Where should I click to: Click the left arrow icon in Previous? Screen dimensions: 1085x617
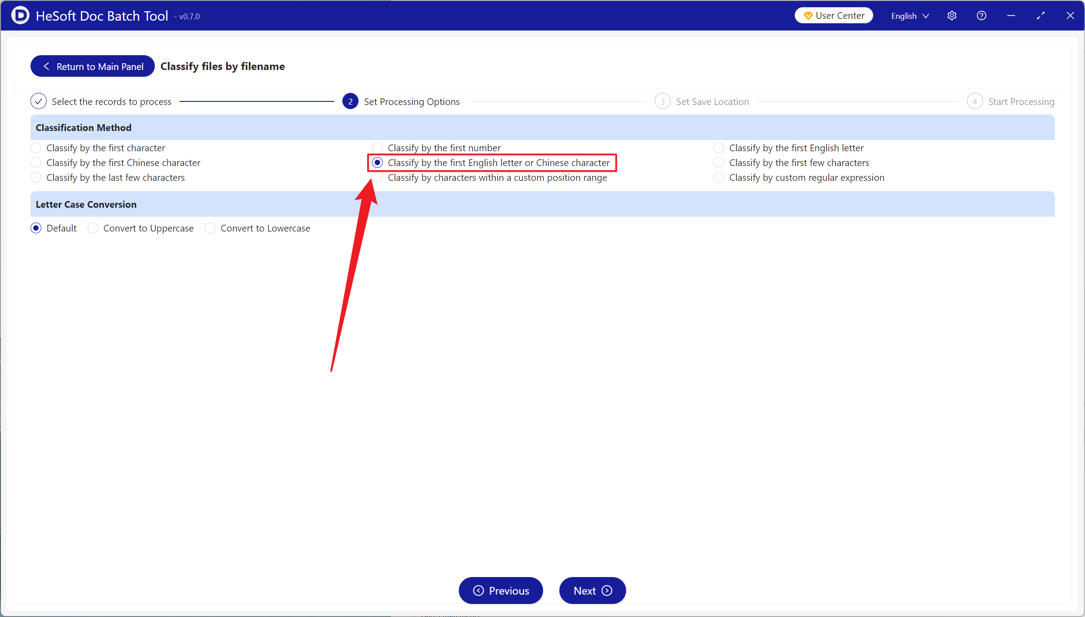click(478, 591)
